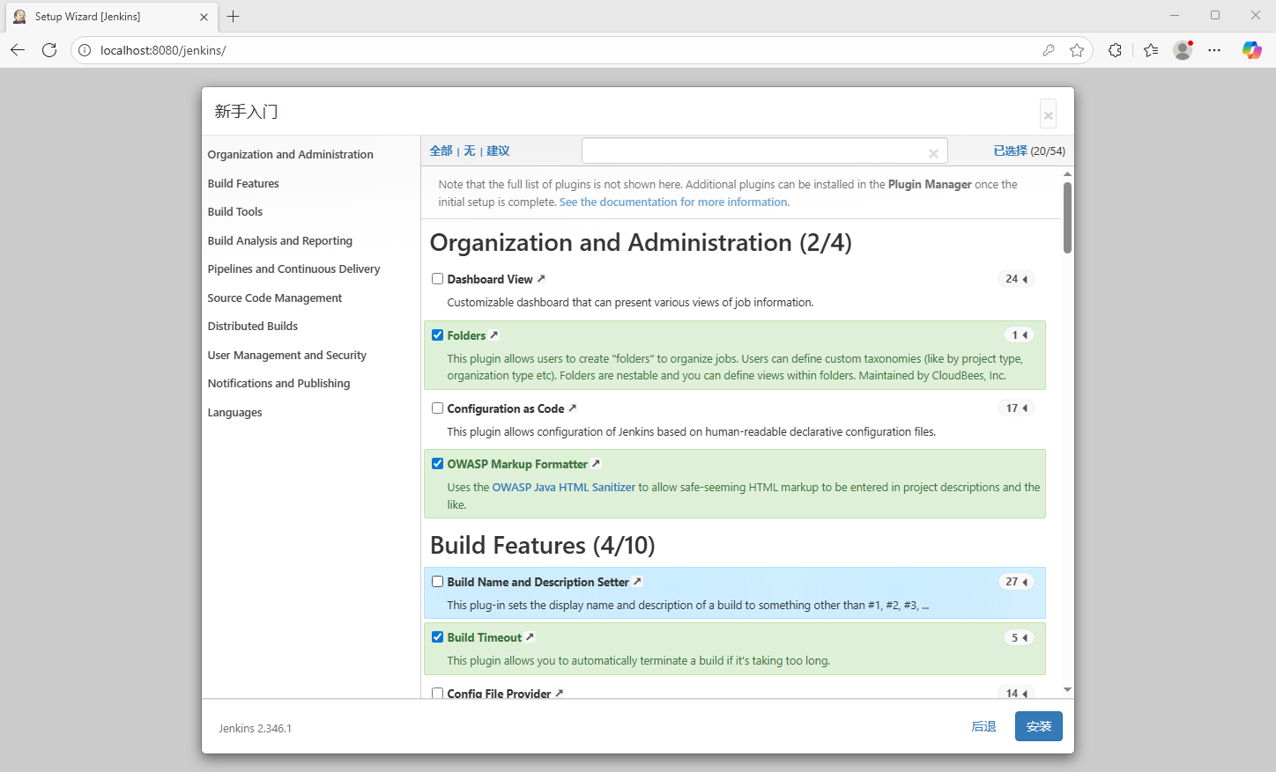Uncheck the Folders plugin checkbox

click(x=437, y=335)
